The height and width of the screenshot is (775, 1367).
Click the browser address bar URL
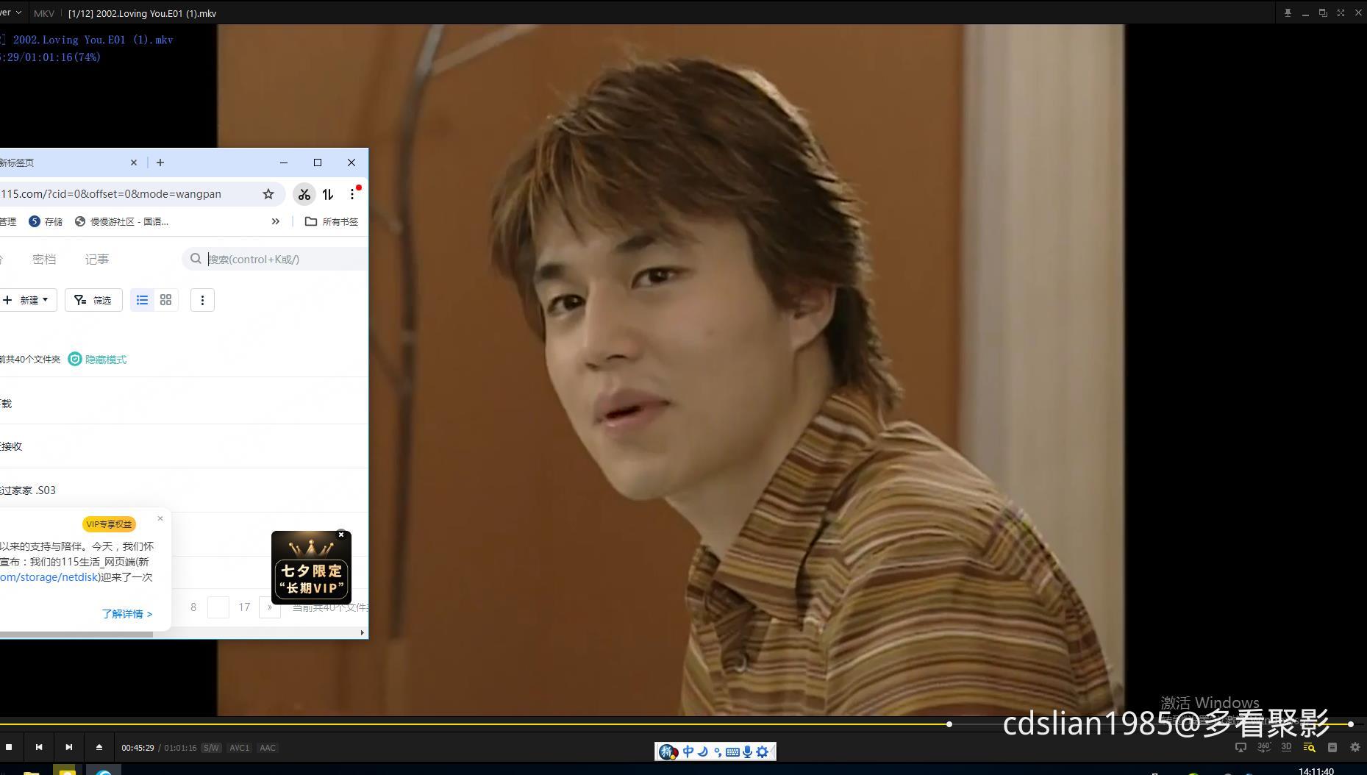110,194
